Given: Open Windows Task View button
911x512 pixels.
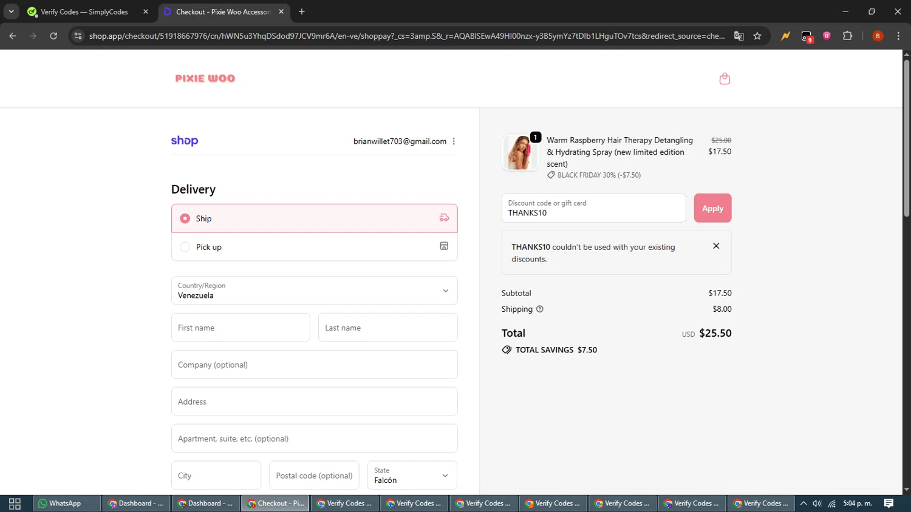Looking at the screenshot, I should [15, 504].
